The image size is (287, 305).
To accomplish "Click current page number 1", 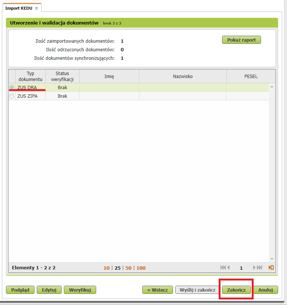I will point(241,268).
